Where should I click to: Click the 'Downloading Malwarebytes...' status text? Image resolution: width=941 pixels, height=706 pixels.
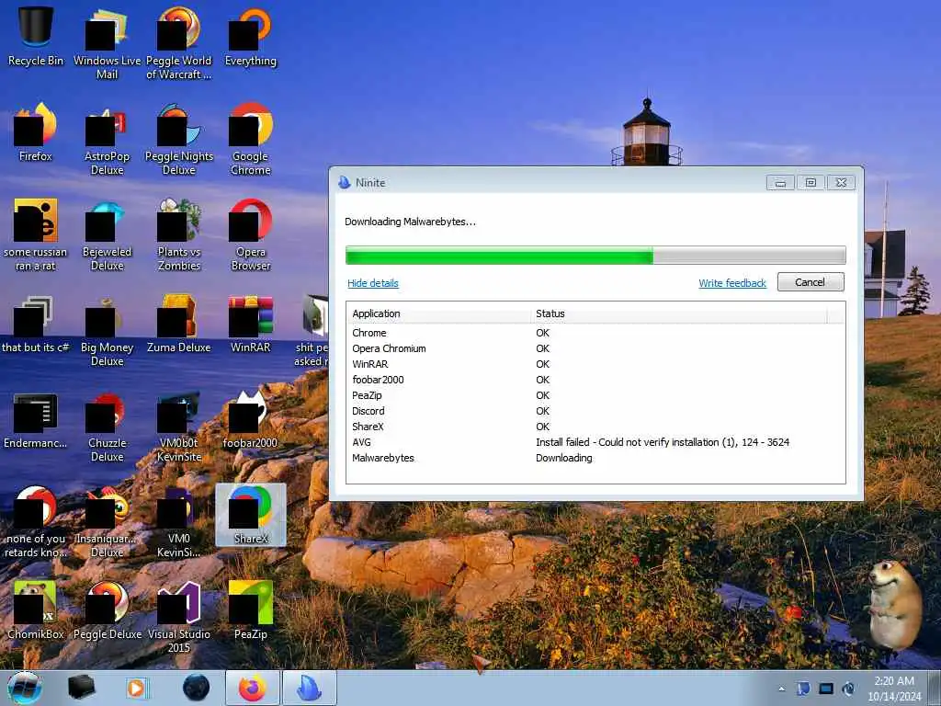(410, 222)
